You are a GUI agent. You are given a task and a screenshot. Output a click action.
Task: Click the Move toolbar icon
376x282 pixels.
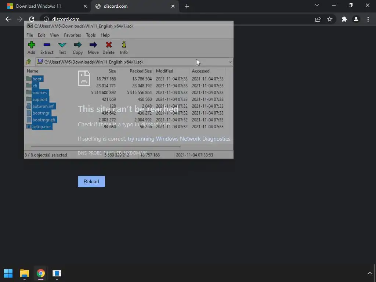click(x=93, y=48)
